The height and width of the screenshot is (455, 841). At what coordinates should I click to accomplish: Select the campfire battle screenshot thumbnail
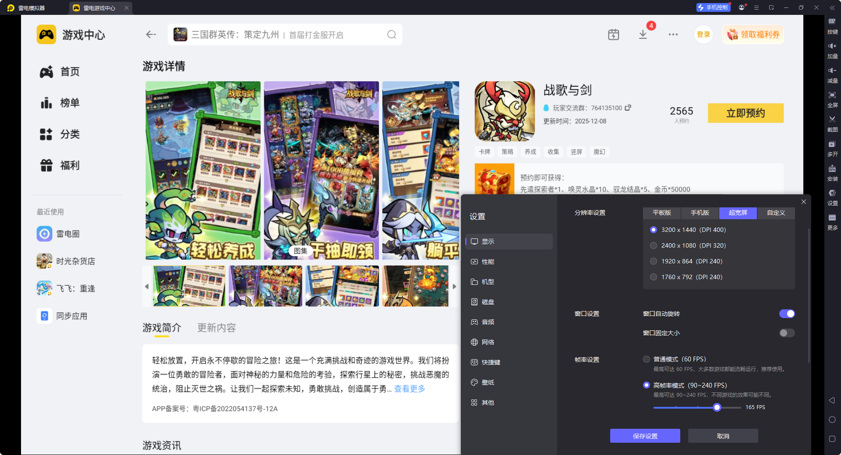(416, 286)
